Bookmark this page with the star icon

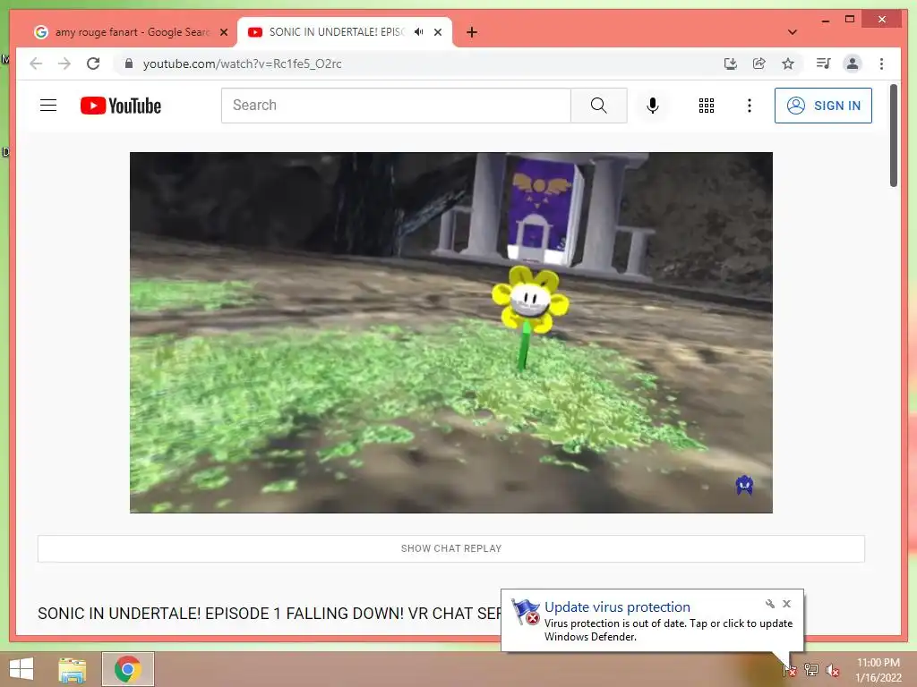788,64
